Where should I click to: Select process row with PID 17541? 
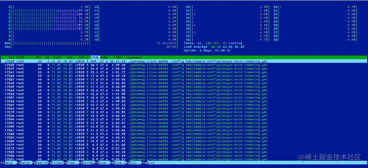coord(184,72)
